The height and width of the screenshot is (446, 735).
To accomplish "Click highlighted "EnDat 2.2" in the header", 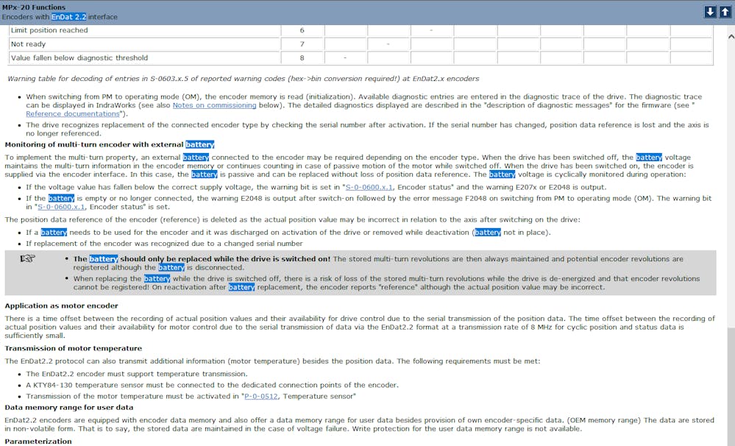I will [x=68, y=17].
